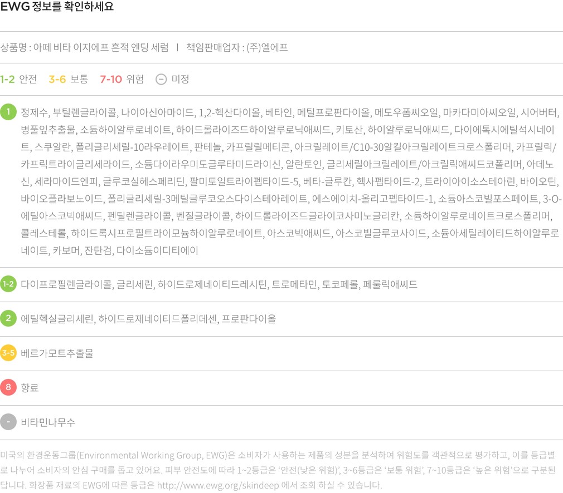Click the "EWG 정보를 확인하세요" heading
Screen dimensions: 563x493
(57, 7)
